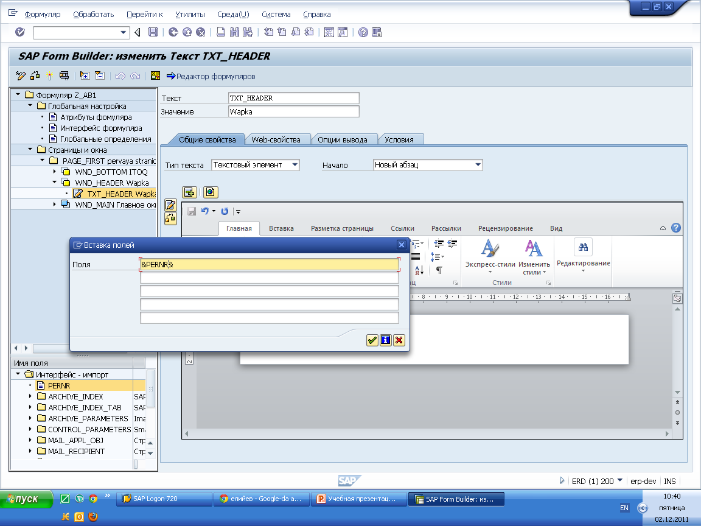Switch to the Web-свойства tab
The image size is (701, 526).
[276, 139]
